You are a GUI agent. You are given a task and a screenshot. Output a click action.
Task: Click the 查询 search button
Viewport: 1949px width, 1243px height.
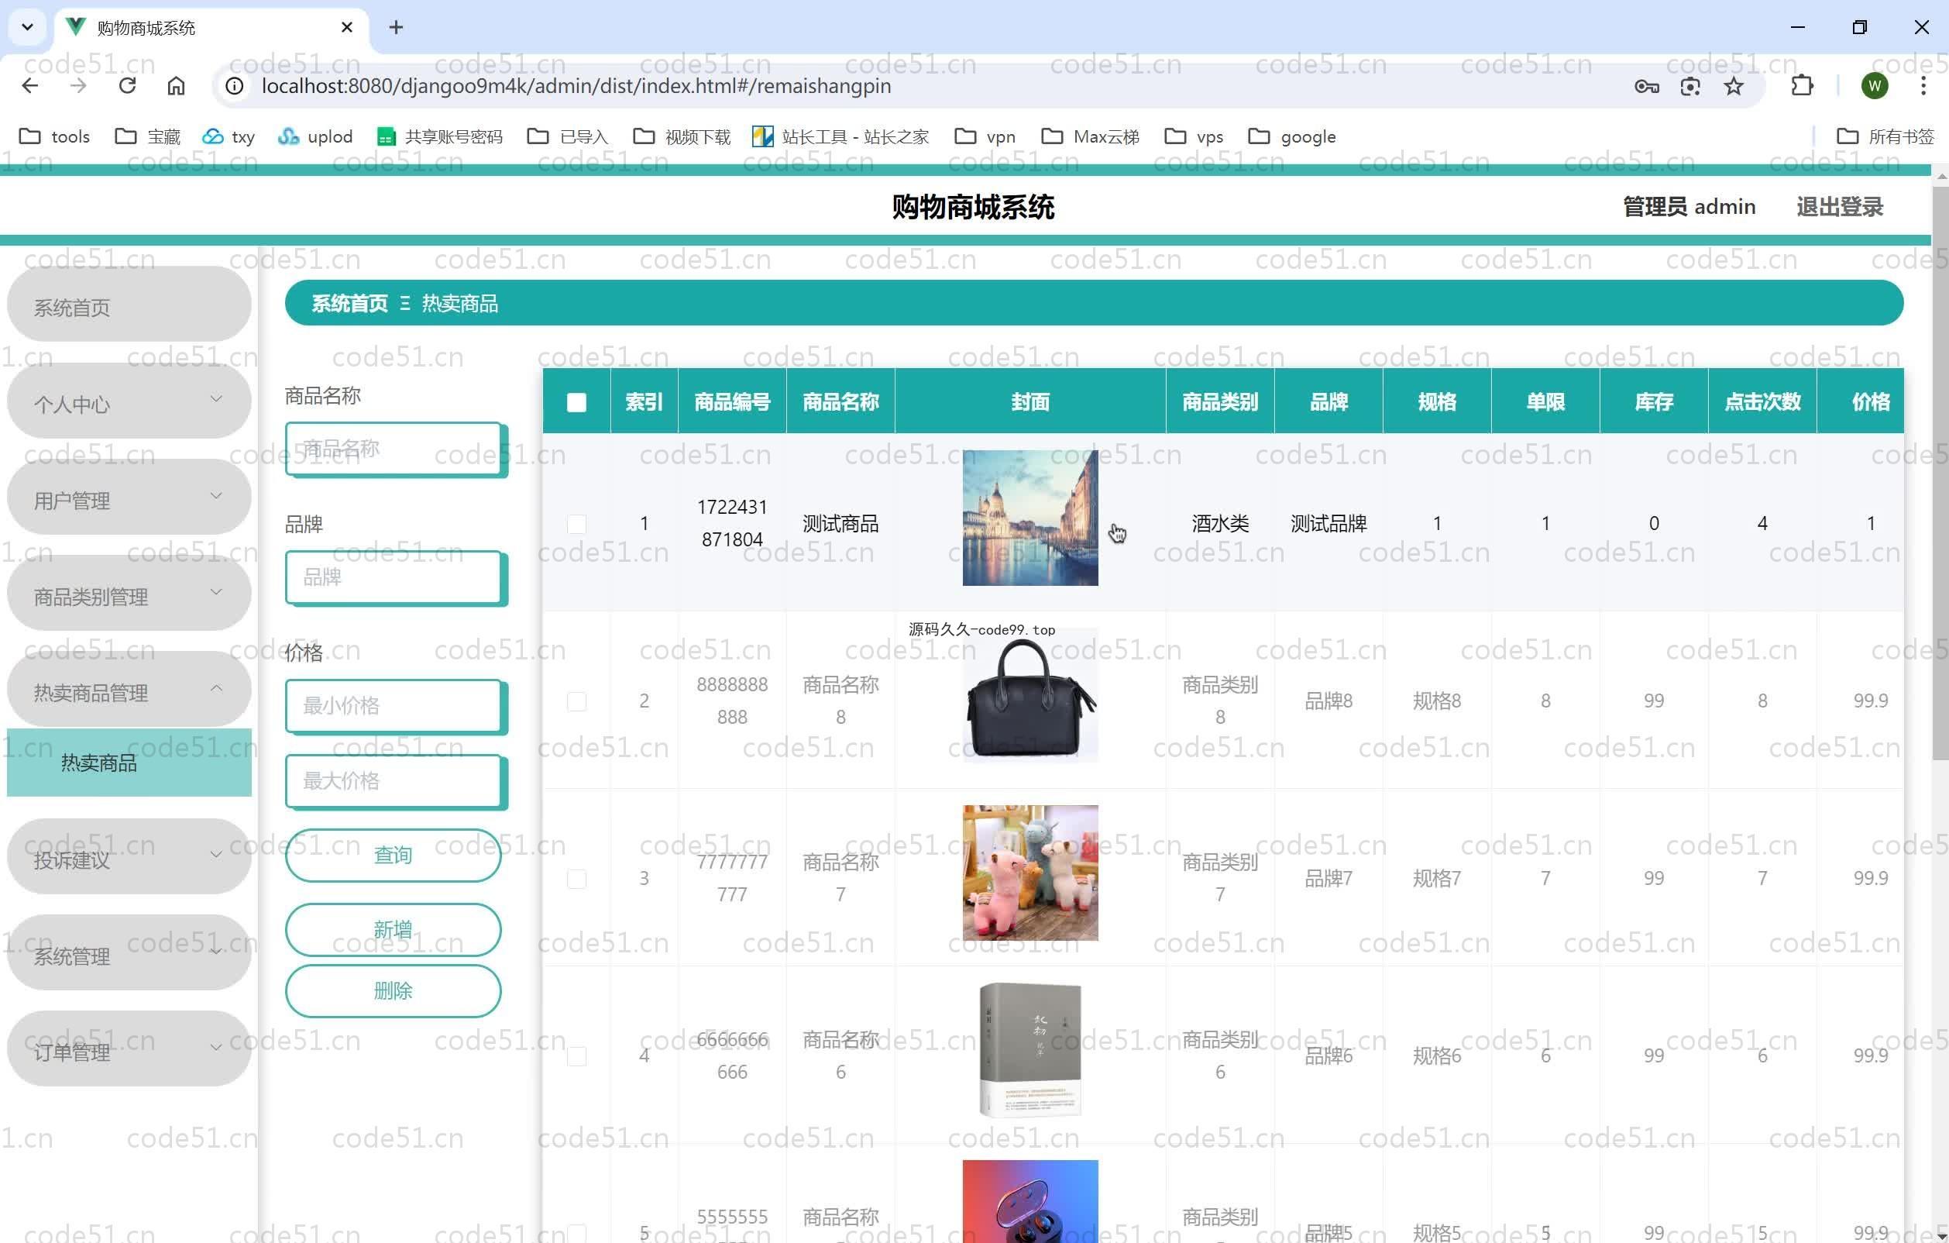coord(393,855)
